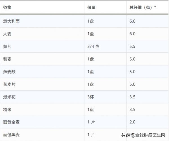Click the 份量 column header
This screenshot has width=169, height=141.
(91, 7)
